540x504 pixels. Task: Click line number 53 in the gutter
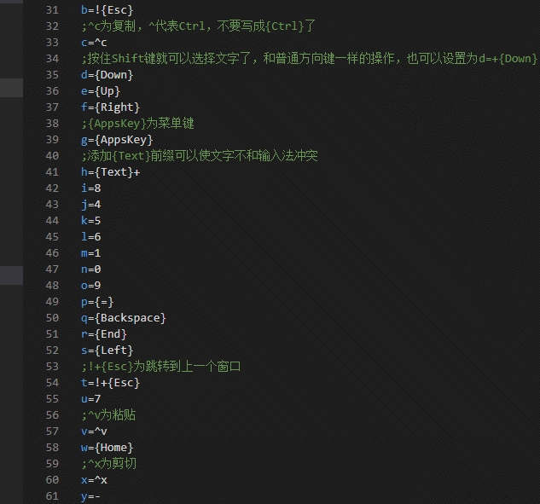point(52,366)
